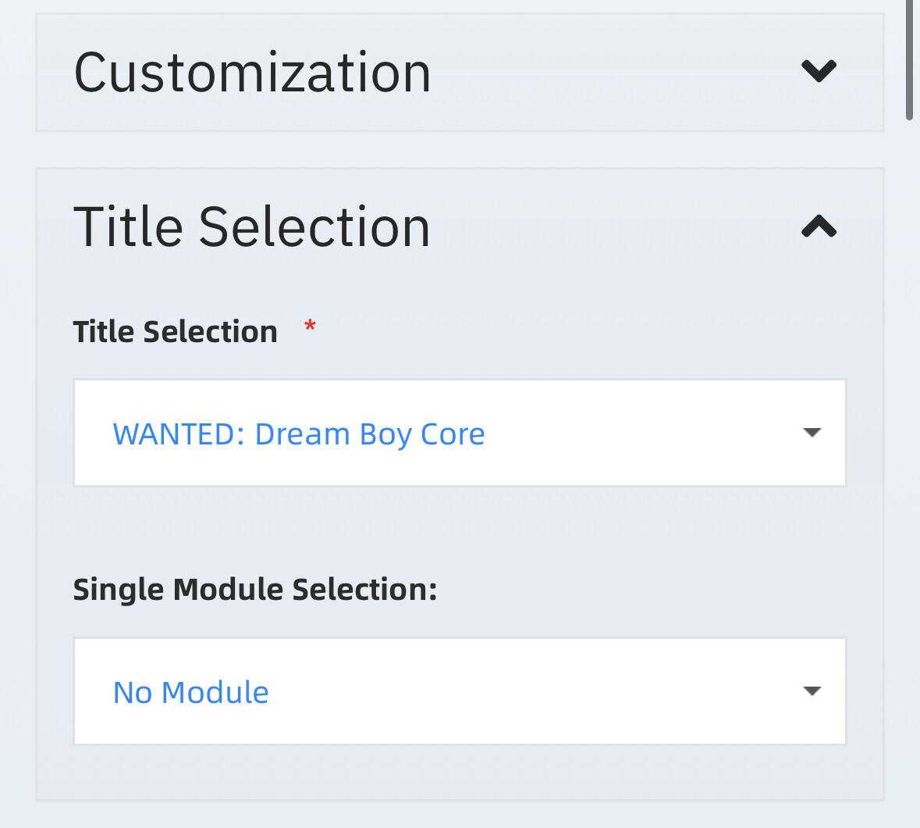The height and width of the screenshot is (828, 920).
Task: Click panel area below No Module dropdown
Action: 460,772
